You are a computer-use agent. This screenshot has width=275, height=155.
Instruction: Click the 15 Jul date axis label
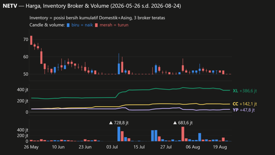point(139,147)
